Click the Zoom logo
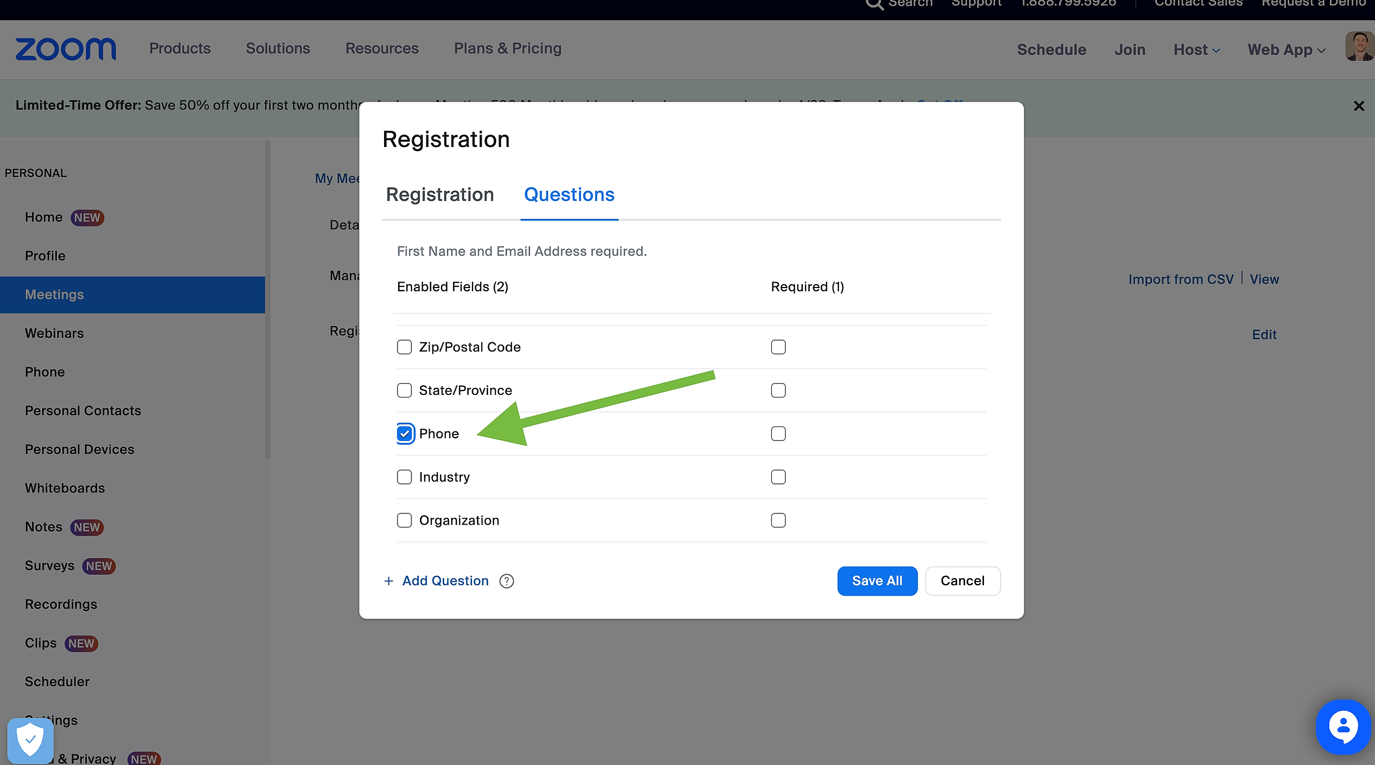 coord(66,49)
